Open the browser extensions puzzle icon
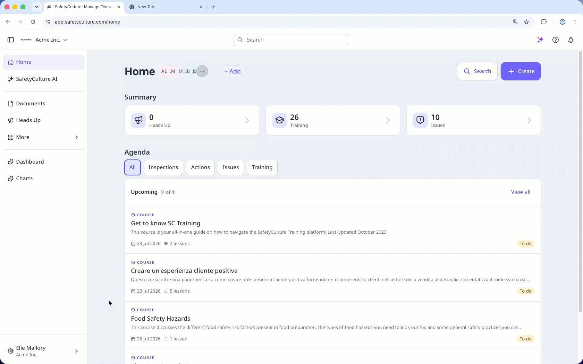The height and width of the screenshot is (364, 583). pyautogui.click(x=544, y=22)
